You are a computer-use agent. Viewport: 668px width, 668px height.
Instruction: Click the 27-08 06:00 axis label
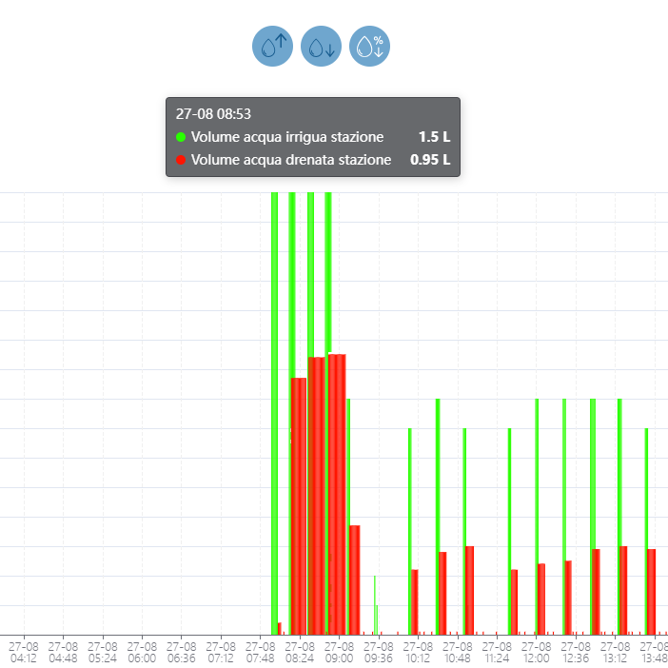coord(142,652)
